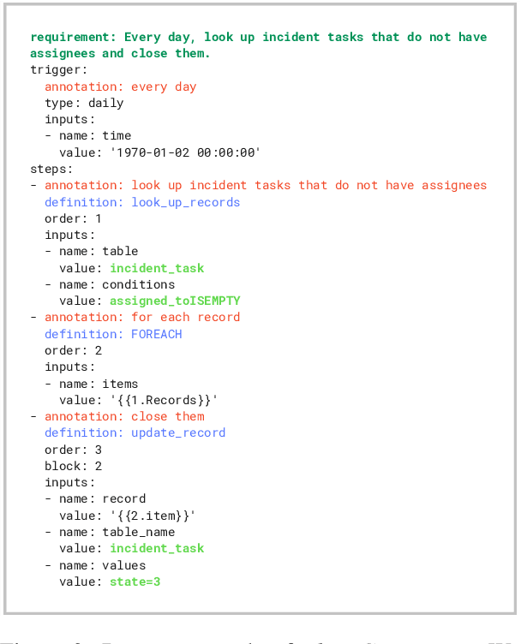Click the green requirement sentence heading
Image resolution: width=521 pixels, height=644 pixels.
coord(259,45)
